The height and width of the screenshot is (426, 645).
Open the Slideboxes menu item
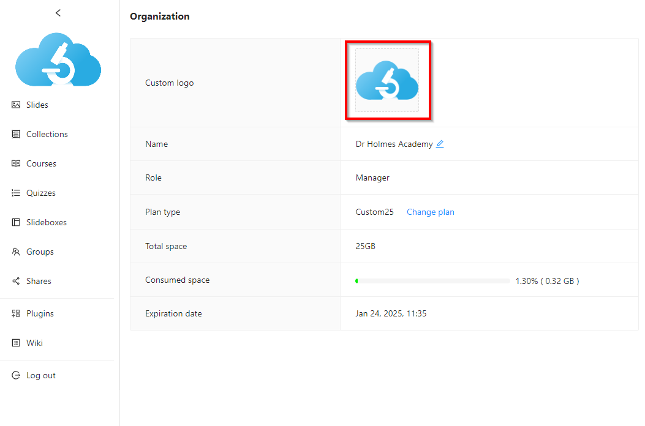46,222
